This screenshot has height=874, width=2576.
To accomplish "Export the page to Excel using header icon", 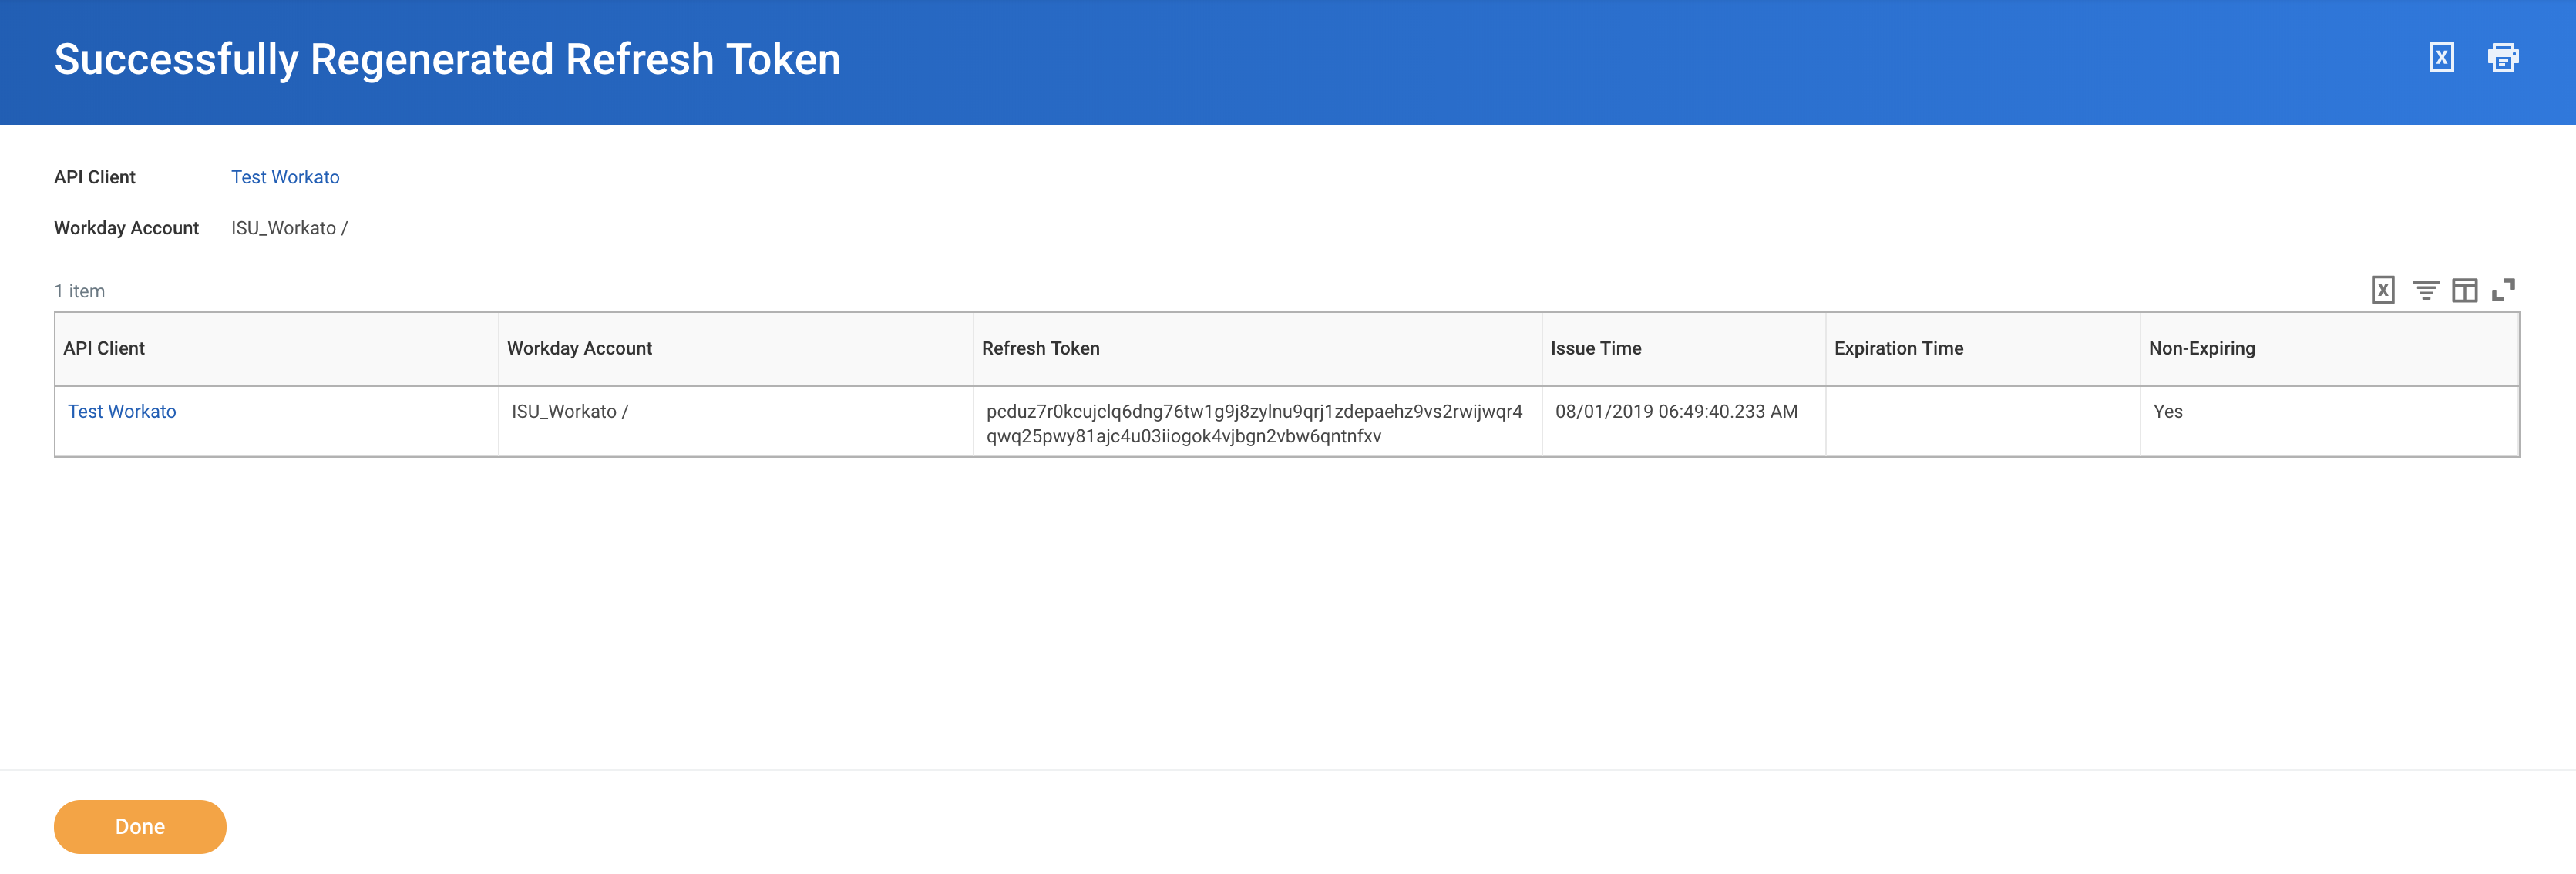I will click(x=2441, y=57).
